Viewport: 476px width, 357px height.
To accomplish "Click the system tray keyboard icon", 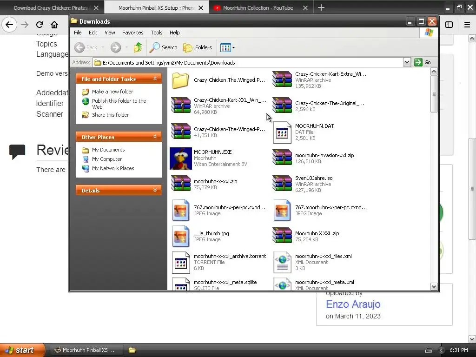I will coord(428,350).
